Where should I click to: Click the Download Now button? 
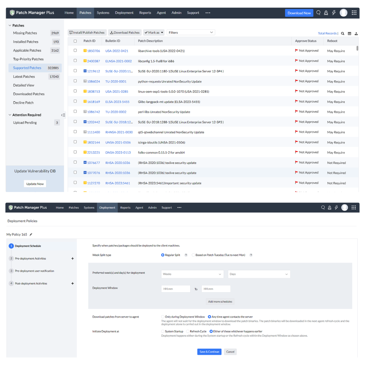(299, 13)
